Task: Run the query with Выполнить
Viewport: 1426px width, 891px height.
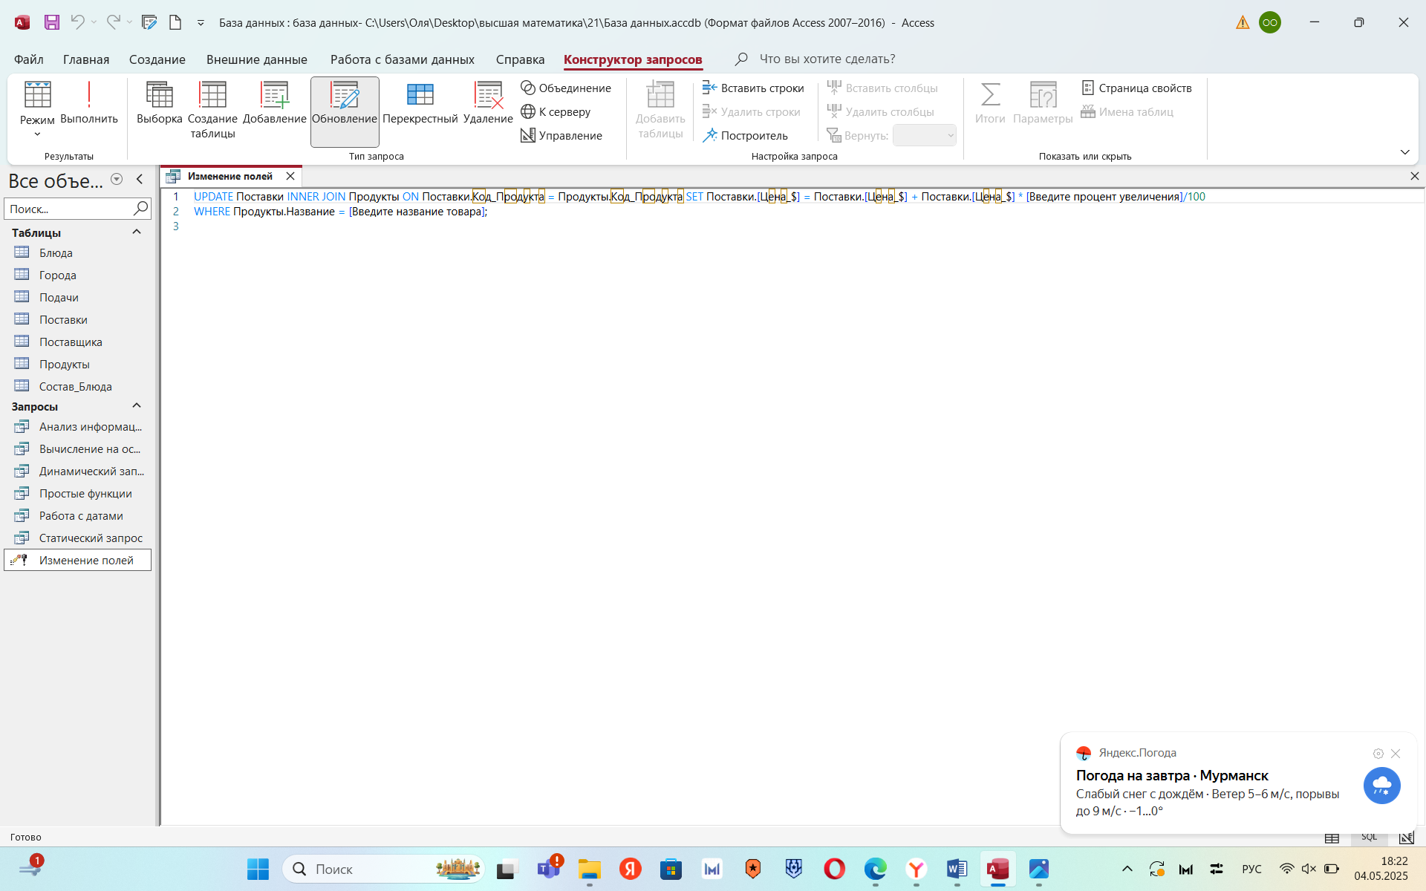Action: point(89,104)
